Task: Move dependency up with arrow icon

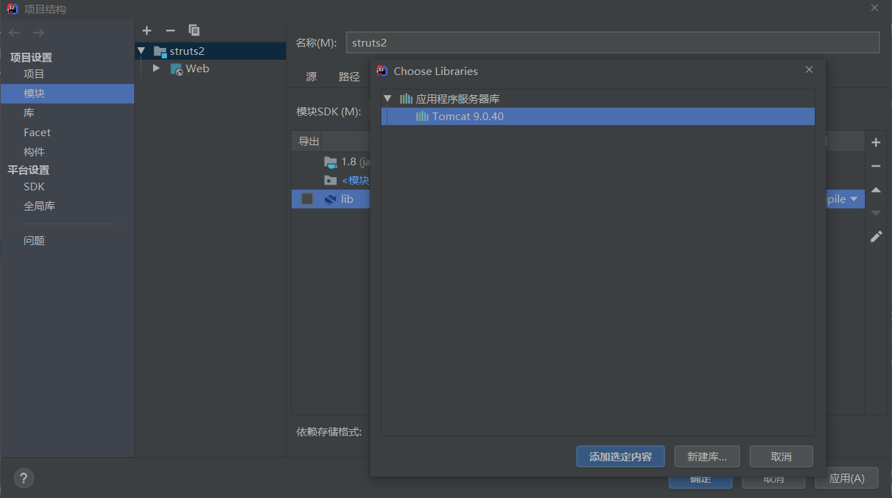Action: [x=876, y=190]
